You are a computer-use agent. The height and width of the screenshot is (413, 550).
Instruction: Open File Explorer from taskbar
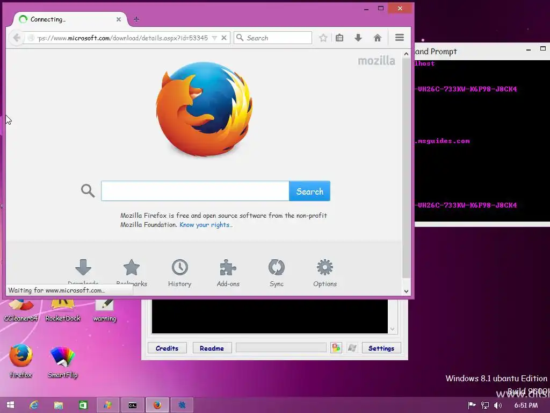58,405
